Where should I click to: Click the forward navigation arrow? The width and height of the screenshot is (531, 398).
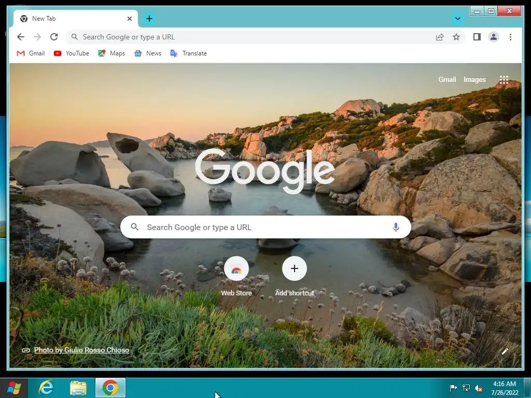[37, 37]
